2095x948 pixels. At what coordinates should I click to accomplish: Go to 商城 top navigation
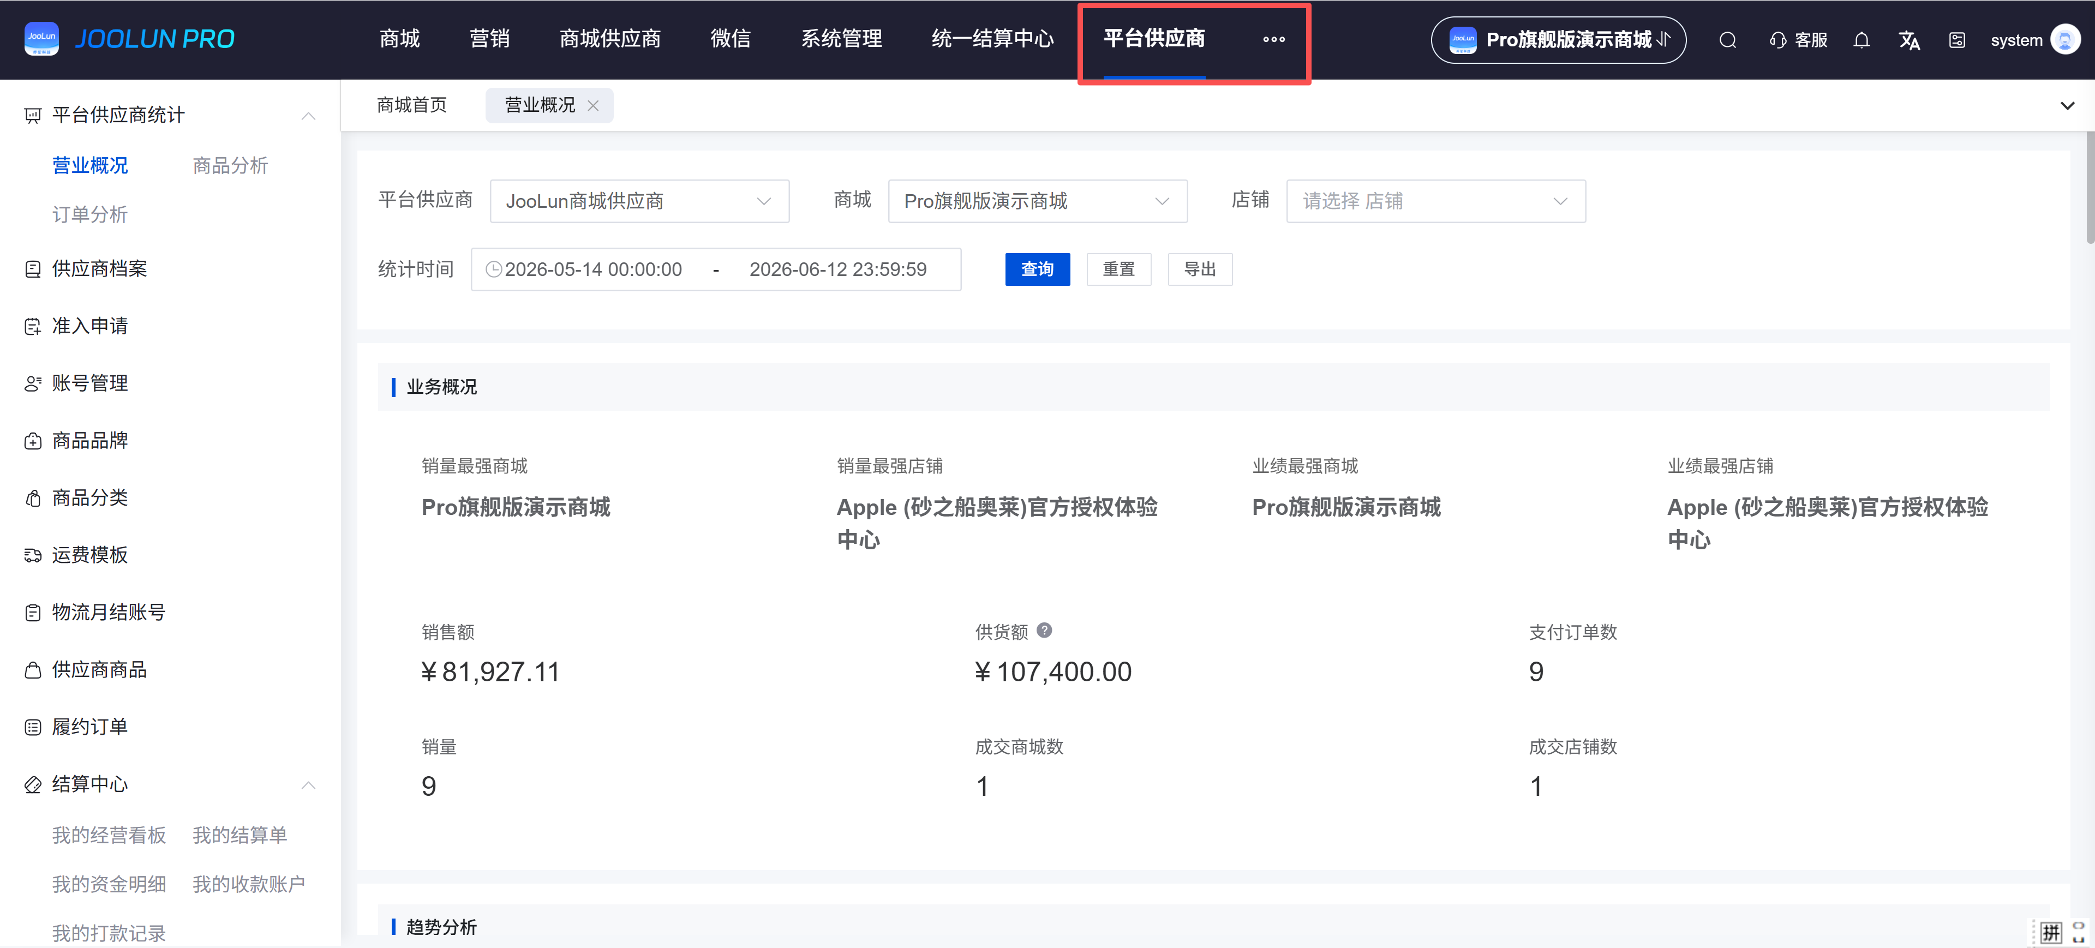click(x=399, y=39)
